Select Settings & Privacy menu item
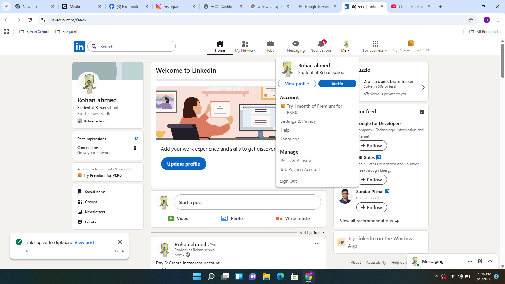The image size is (505, 284). [298, 121]
